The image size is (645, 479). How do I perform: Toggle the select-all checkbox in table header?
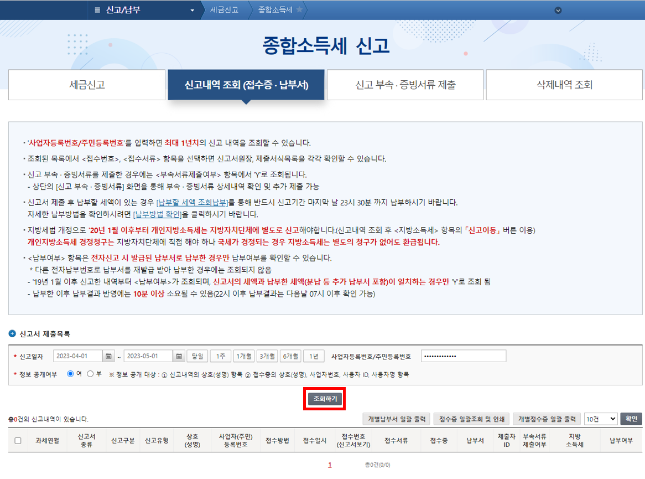18,441
